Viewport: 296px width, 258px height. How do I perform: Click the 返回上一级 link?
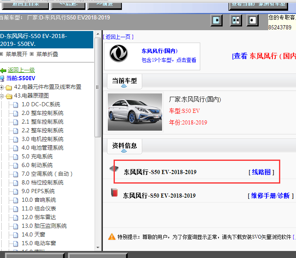[x=21, y=70]
